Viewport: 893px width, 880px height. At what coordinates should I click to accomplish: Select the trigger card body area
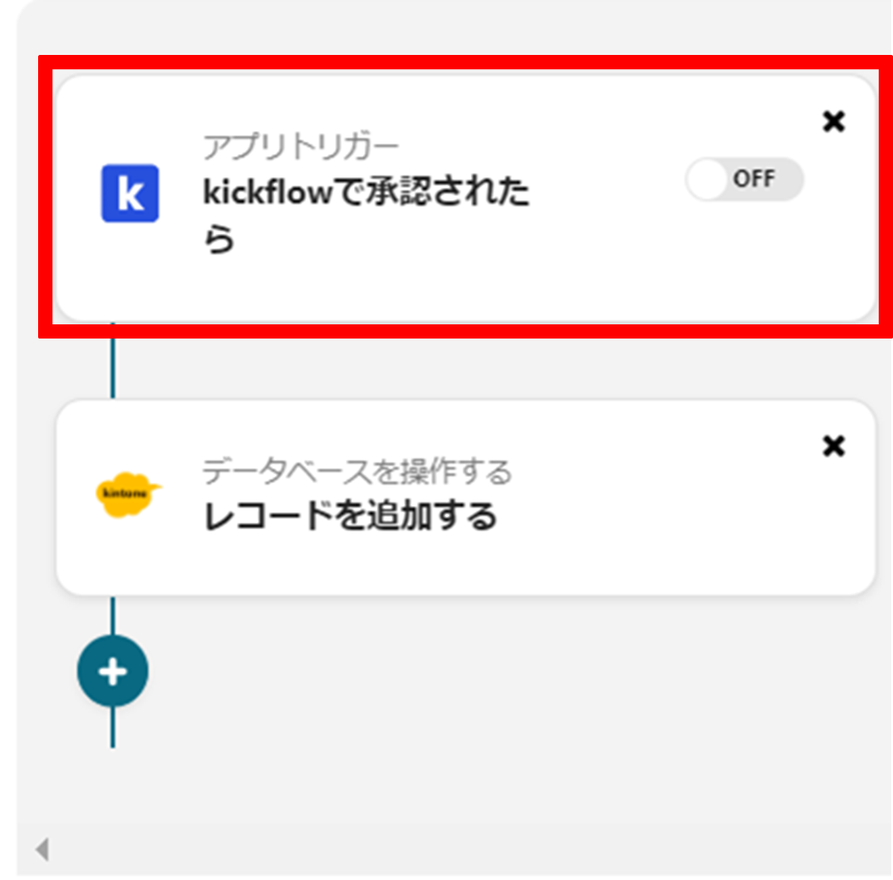click(399, 266)
